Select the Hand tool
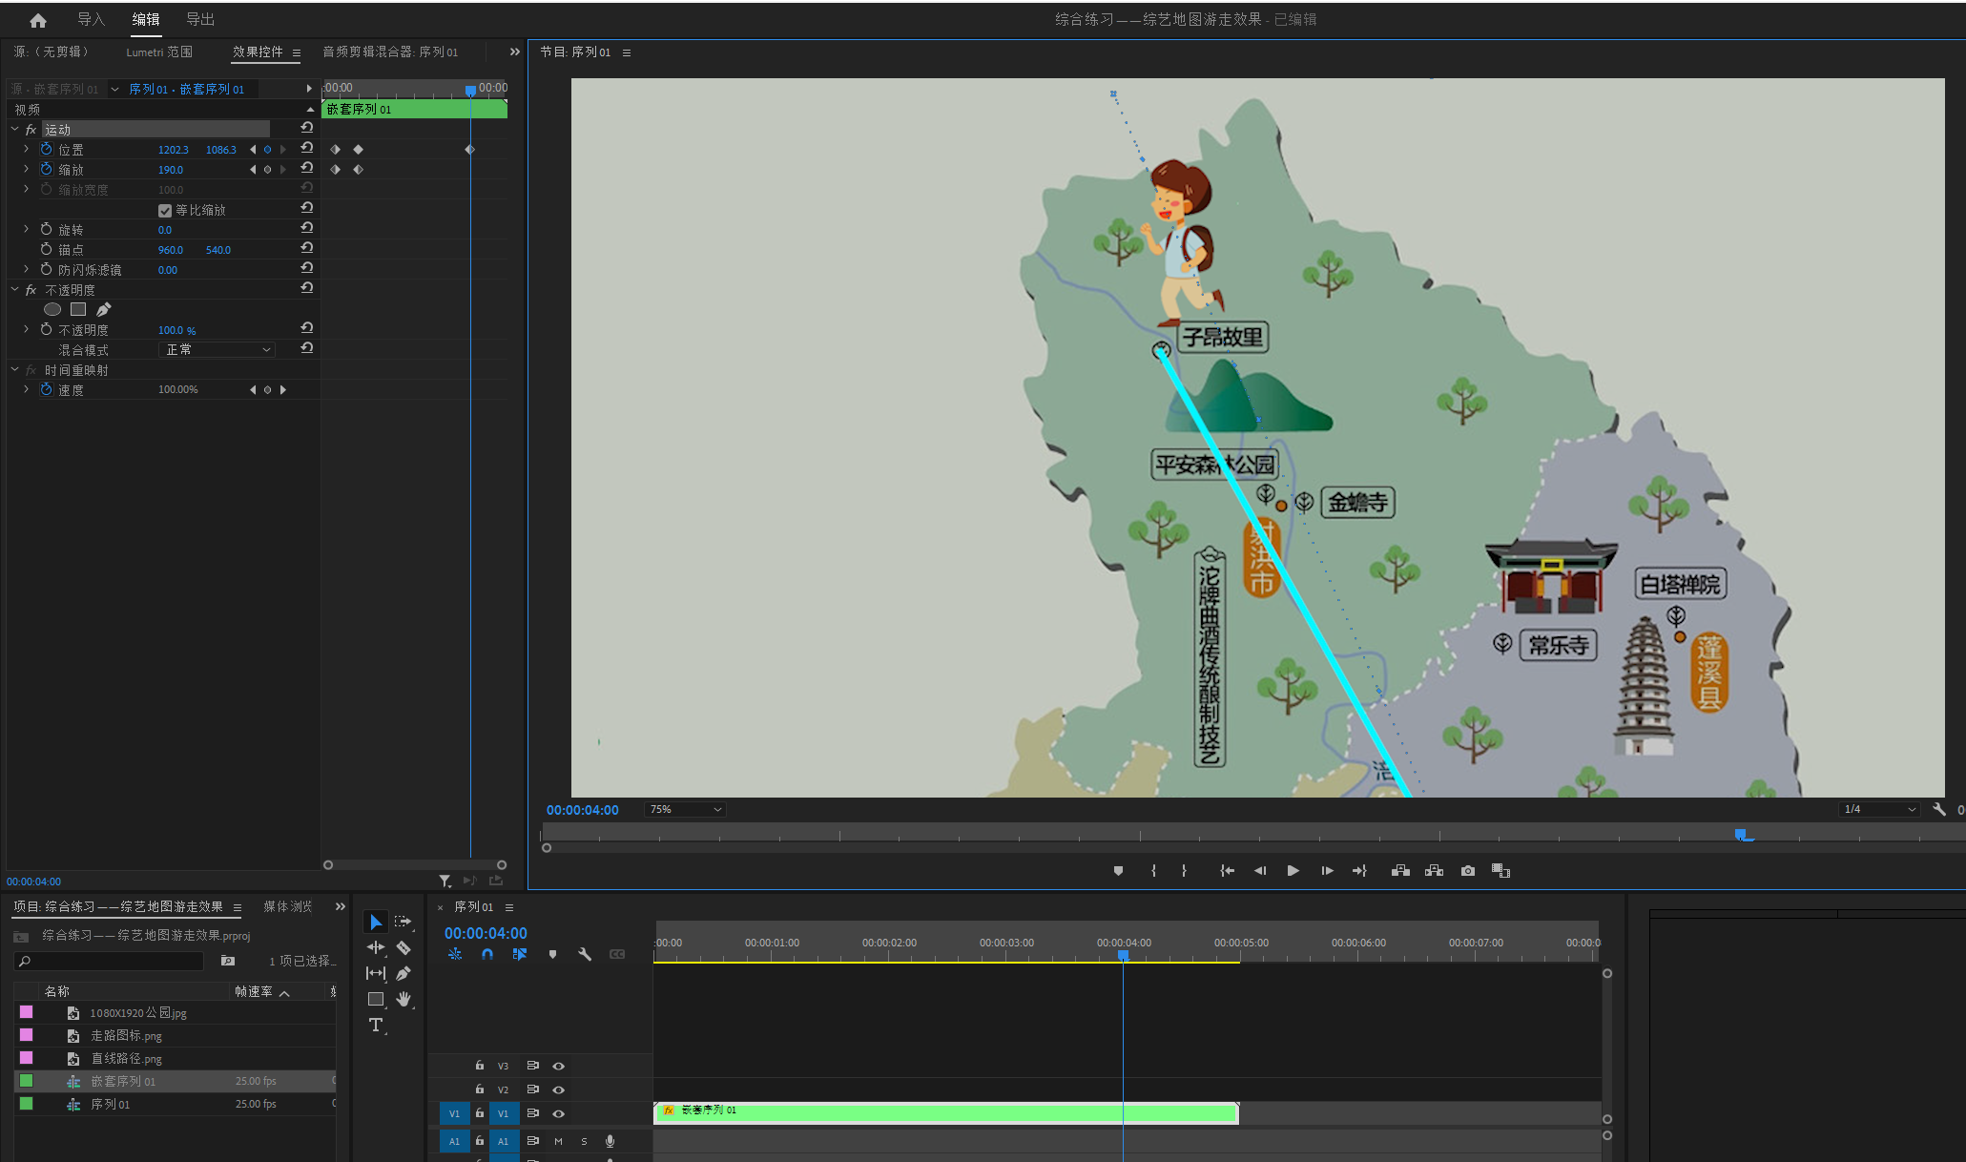Viewport: 1966px width, 1162px height. 404,999
